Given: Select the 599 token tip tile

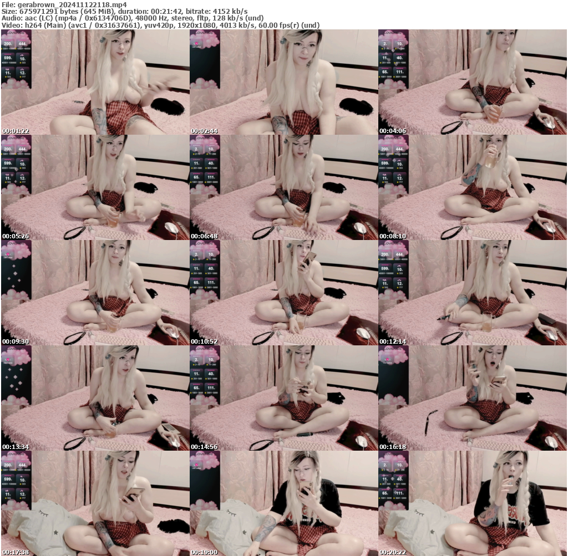Looking at the screenshot, I should tap(8, 57).
